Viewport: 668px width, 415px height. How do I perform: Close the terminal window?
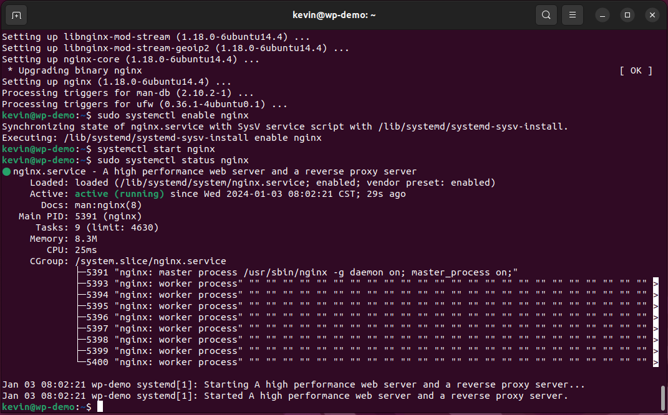click(652, 16)
